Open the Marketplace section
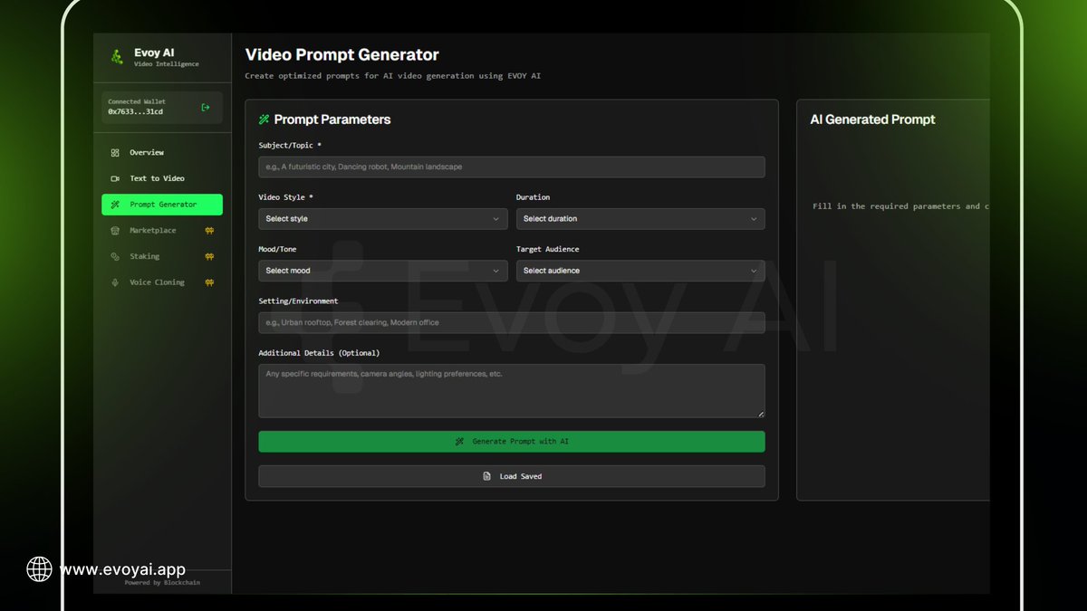Image resolution: width=1087 pixels, height=611 pixels. [x=162, y=231]
